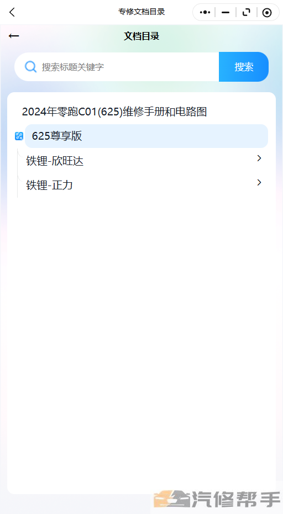Click the 2024年零跑C01(625)维修手册和电路图 title

[114, 112]
